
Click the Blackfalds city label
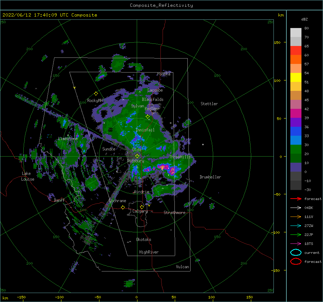[x=153, y=99]
